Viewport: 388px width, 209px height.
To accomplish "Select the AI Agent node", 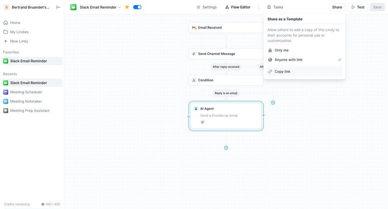I will [x=226, y=116].
